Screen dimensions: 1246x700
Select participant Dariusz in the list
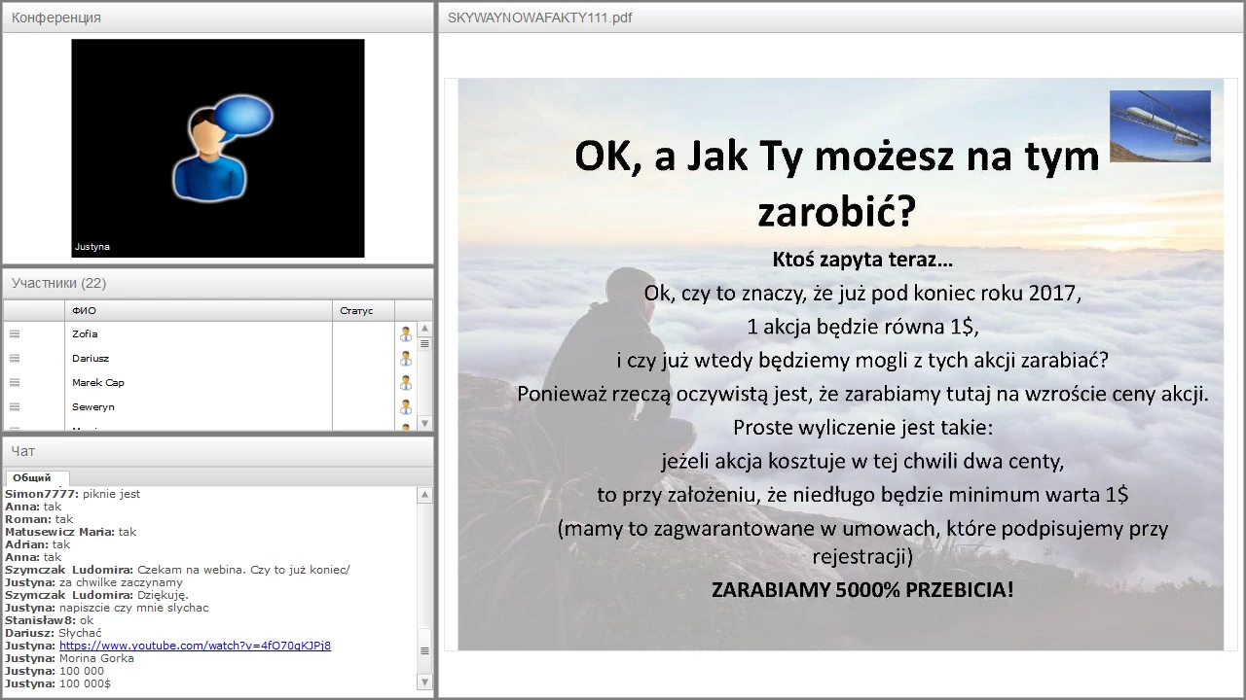click(x=91, y=358)
